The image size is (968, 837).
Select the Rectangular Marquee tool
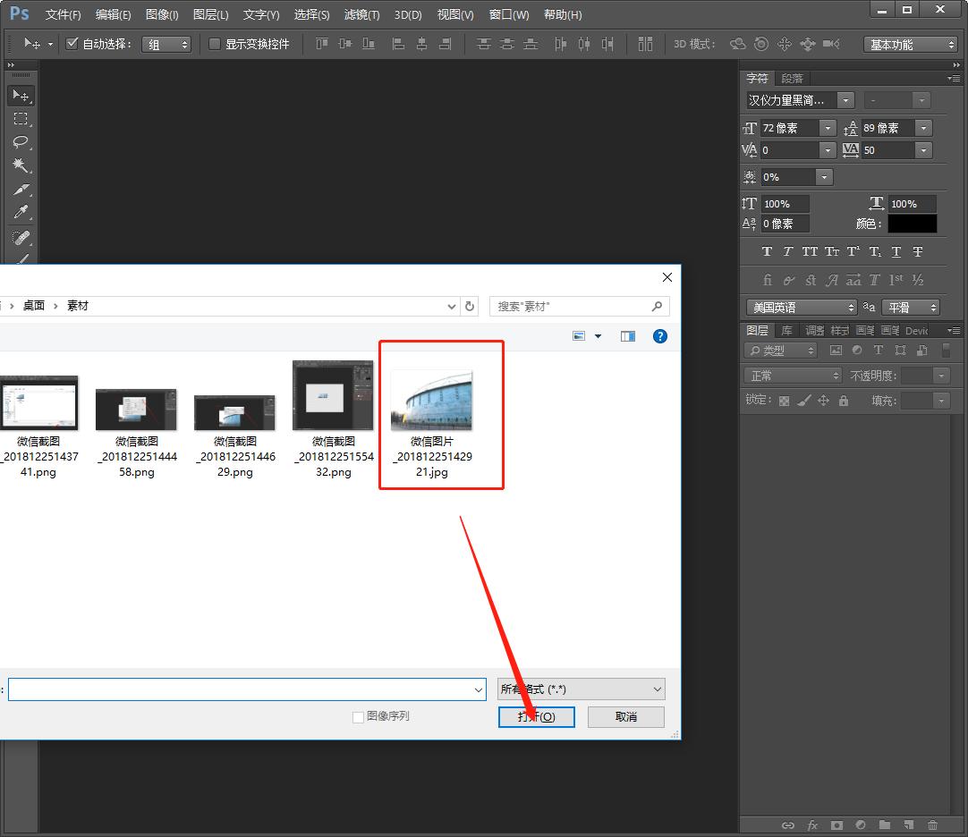coord(20,119)
